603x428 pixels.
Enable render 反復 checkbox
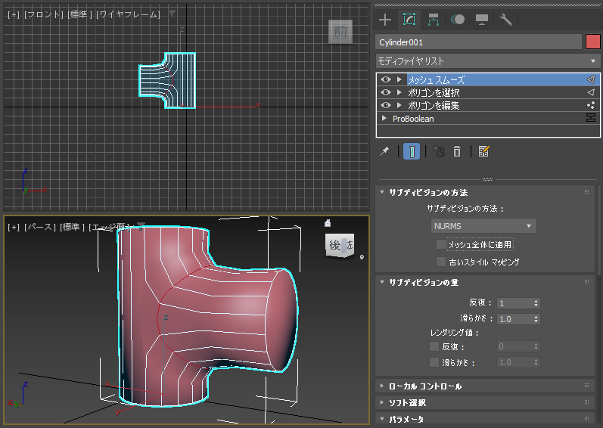tap(434, 346)
